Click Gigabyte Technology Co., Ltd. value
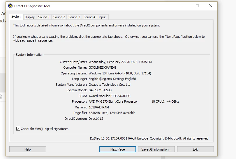This screenshot has width=236, height=159. [x=110, y=85]
